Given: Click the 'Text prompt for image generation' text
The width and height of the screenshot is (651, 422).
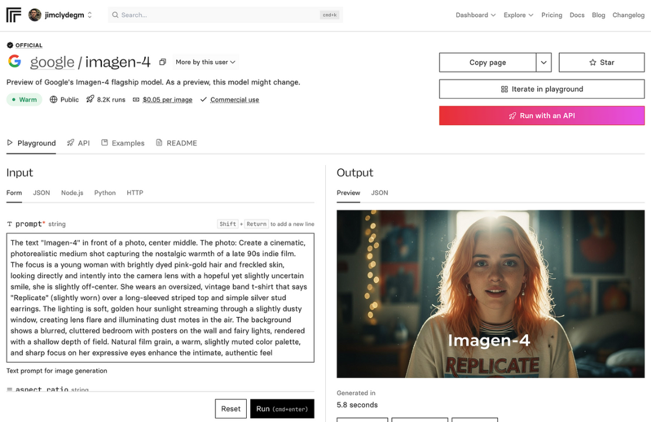Looking at the screenshot, I should pyautogui.click(x=57, y=370).
